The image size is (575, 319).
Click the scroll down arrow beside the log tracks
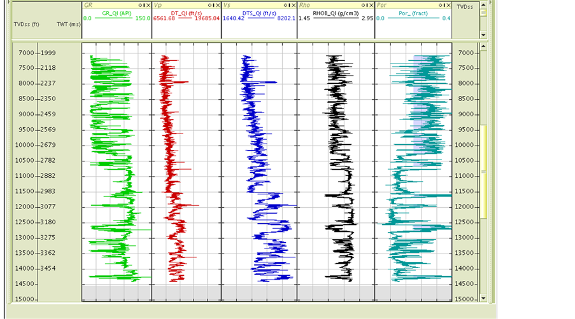[x=483, y=297]
